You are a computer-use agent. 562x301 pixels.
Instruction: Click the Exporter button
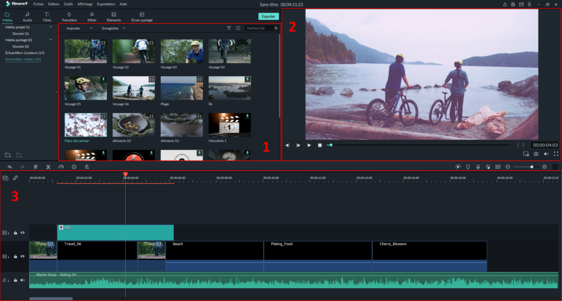(x=268, y=16)
